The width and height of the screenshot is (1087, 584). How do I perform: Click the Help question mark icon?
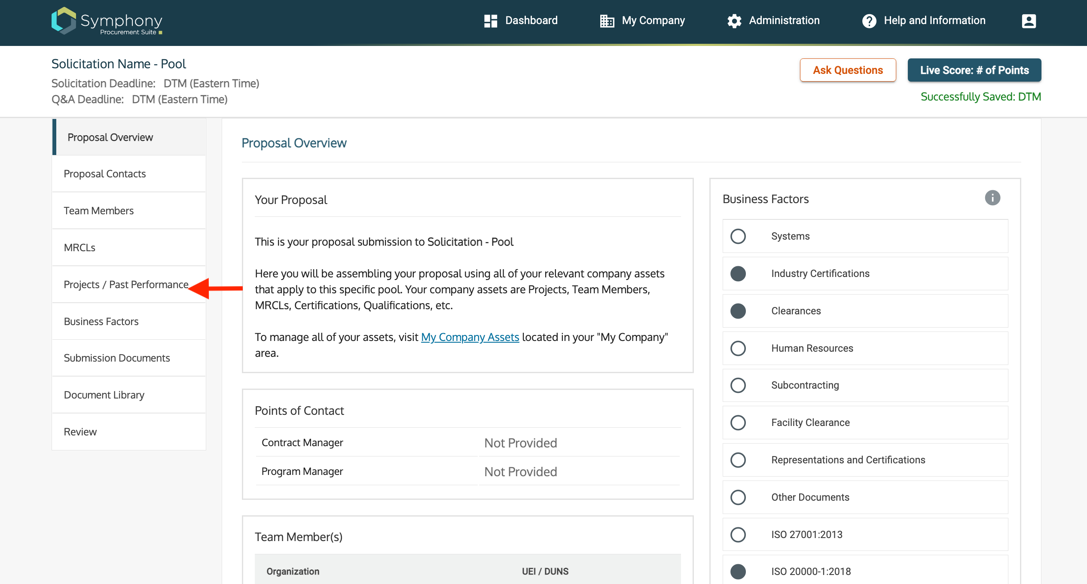(869, 21)
